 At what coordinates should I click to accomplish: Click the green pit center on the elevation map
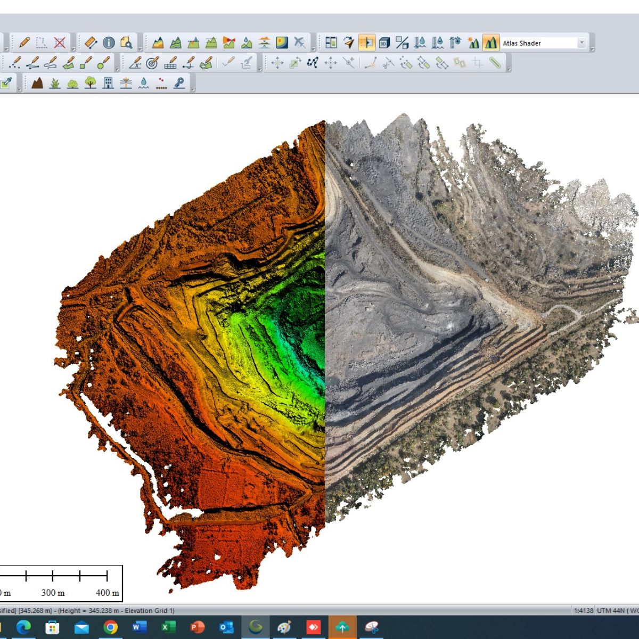coord(298,319)
